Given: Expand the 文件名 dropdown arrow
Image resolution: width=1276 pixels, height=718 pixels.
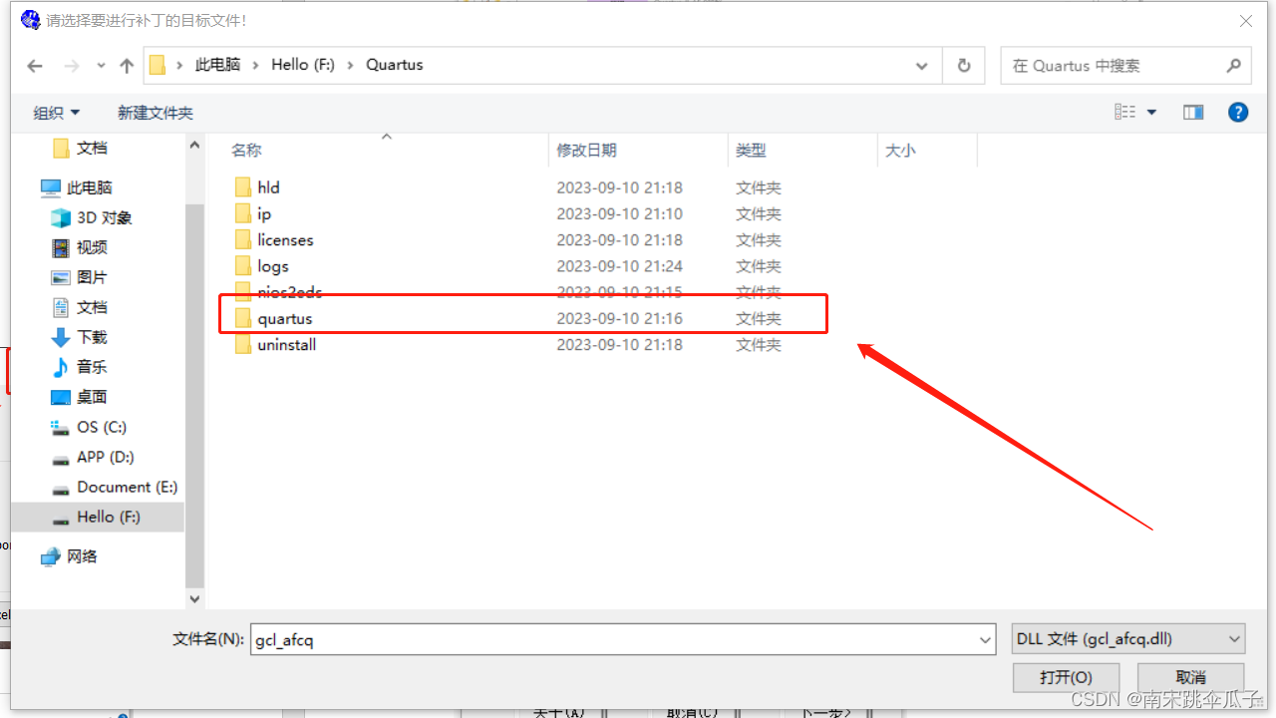Looking at the screenshot, I should [x=985, y=639].
